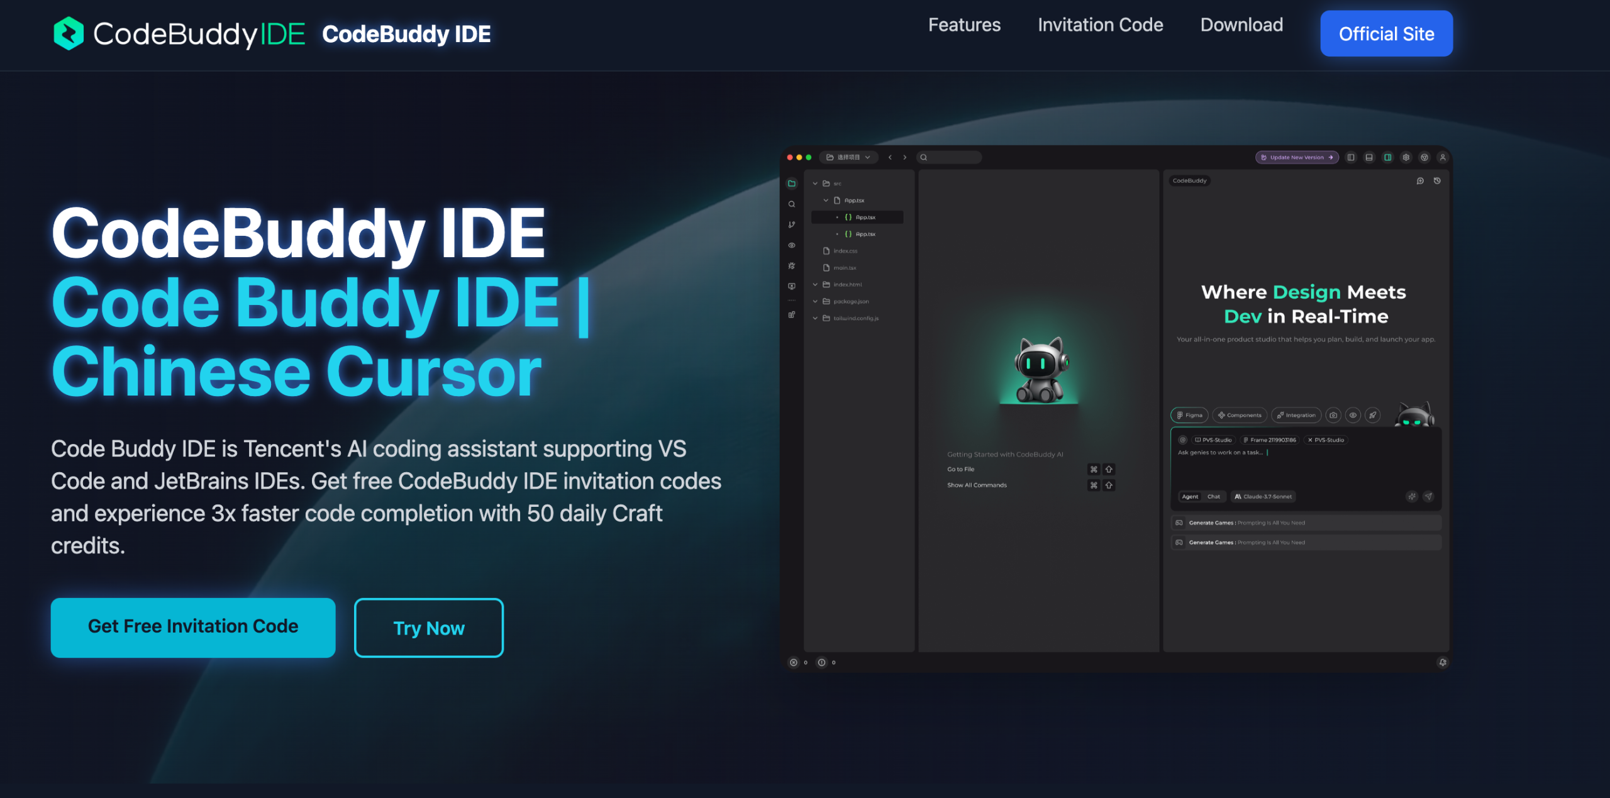Click the IDE top search field
The height and width of the screenshot is (798, 1610).
point(949,157)
